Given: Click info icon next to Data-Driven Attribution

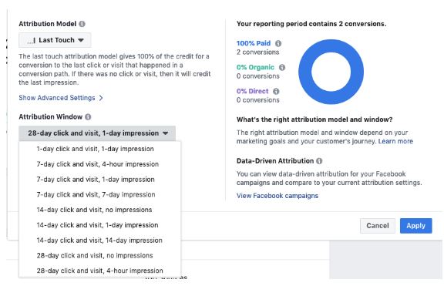Looking at the screenshot, I should coord(319,161).
